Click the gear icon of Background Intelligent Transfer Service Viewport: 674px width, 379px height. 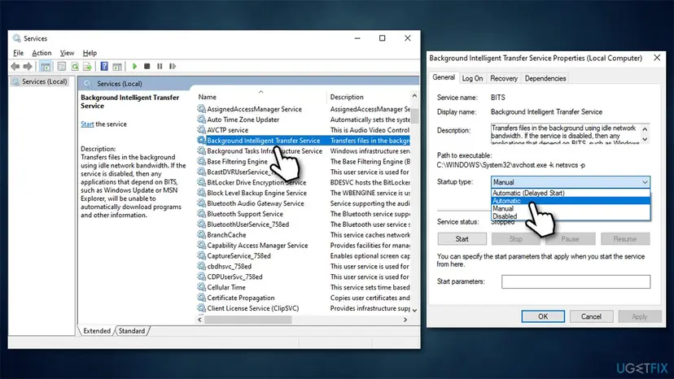click(x=201, y=140)
